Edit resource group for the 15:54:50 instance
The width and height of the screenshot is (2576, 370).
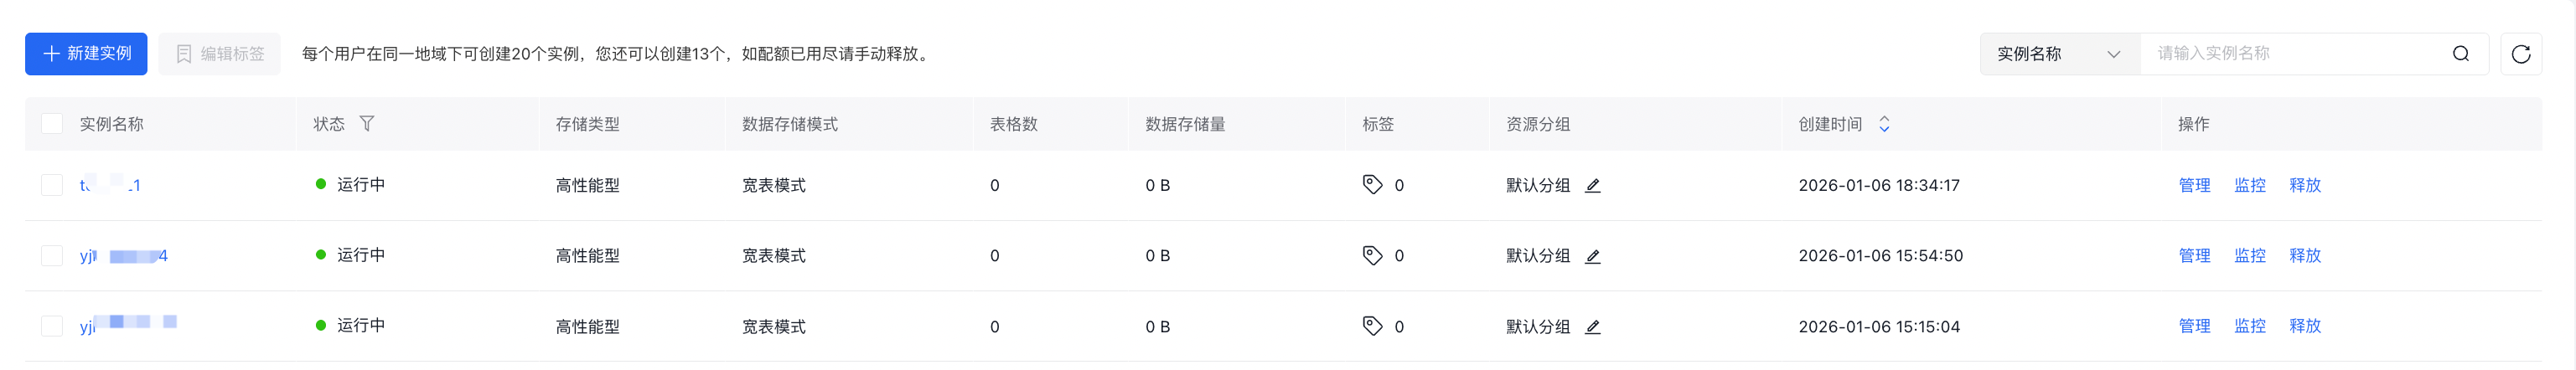(1593, 256)
